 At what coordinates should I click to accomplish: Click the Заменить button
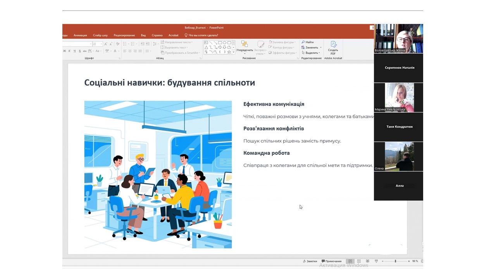point(312,48)
